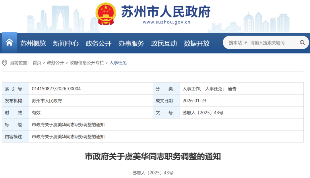This screenshot has height=178, width=310.
Task: Select index number 014150827/2026-00004
Action: (56, 89)
